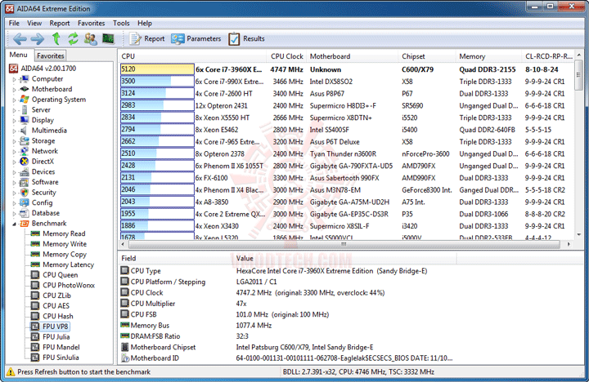Click the Forward navigation arrow in toolbar
This screenshot has height=382, width=589.
(37, 38)
